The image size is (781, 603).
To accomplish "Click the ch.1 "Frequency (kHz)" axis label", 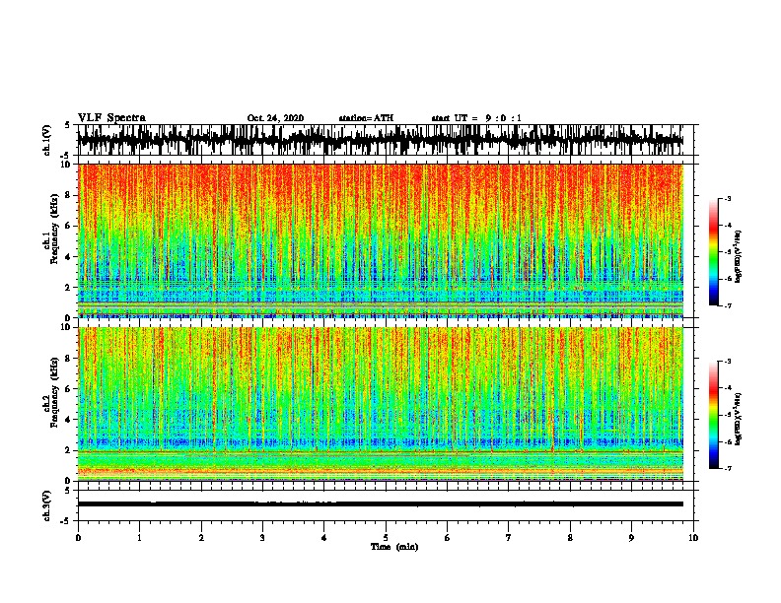I will (x=54, y=229).
